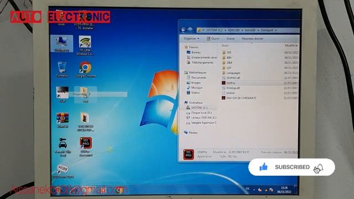Click the 21/07/2007 date beside 555Pro
Screen dimensions: 354x199
[291, 83]
